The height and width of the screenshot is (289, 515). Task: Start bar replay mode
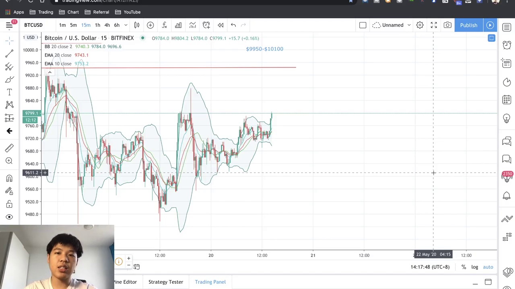[x=220, y=25]
